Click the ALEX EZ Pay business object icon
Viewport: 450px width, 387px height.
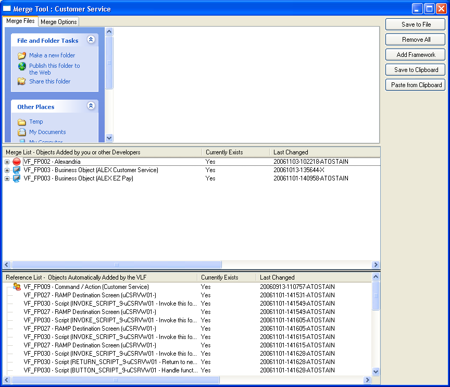[x=17, y=178]
